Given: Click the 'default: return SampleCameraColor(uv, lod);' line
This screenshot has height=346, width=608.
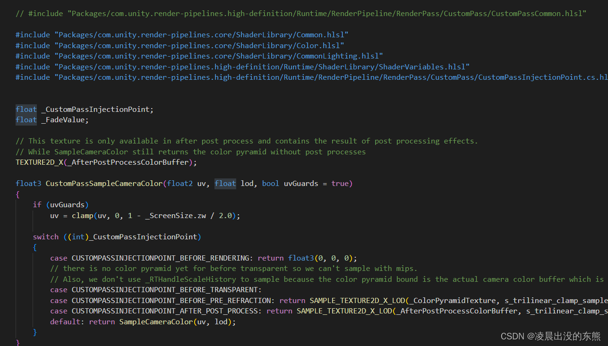Looking at the screenshot, I should [x=143, y=322].
